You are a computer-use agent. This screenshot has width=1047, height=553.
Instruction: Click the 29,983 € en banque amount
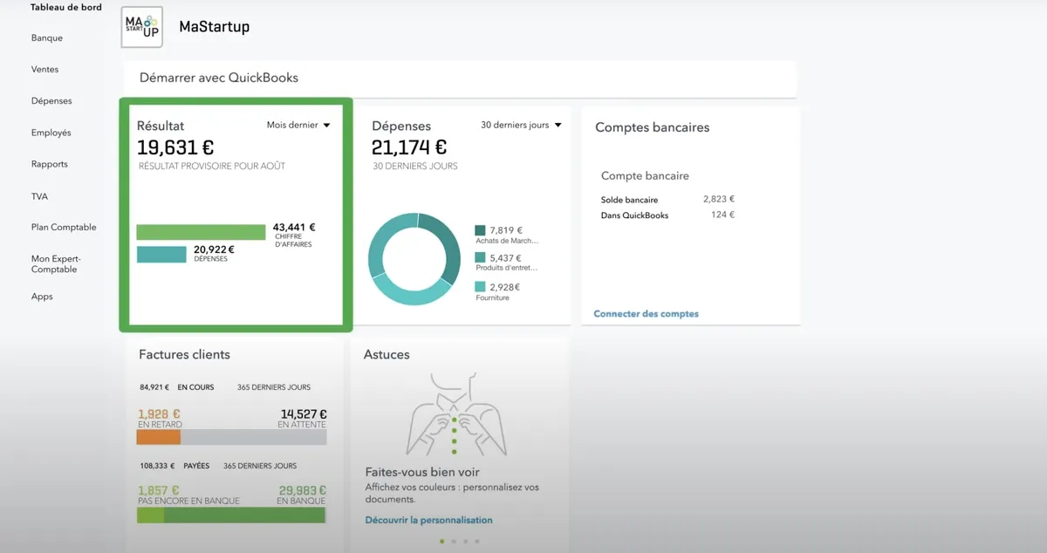pos(303,491)
